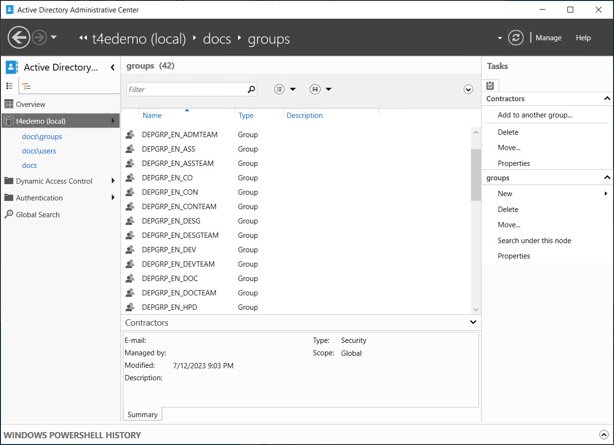
Task: Select the Summary tab
Action: click(x=143, y=415)
